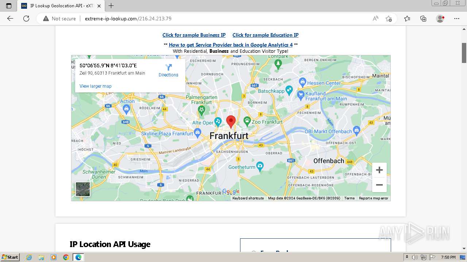Click the Alte Oper music marker
Viewport: 467px width, 262px height.
[x=218, y=122]
